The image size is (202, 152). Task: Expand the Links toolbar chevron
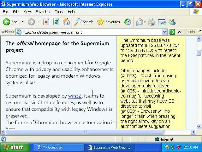click(199, 31)
